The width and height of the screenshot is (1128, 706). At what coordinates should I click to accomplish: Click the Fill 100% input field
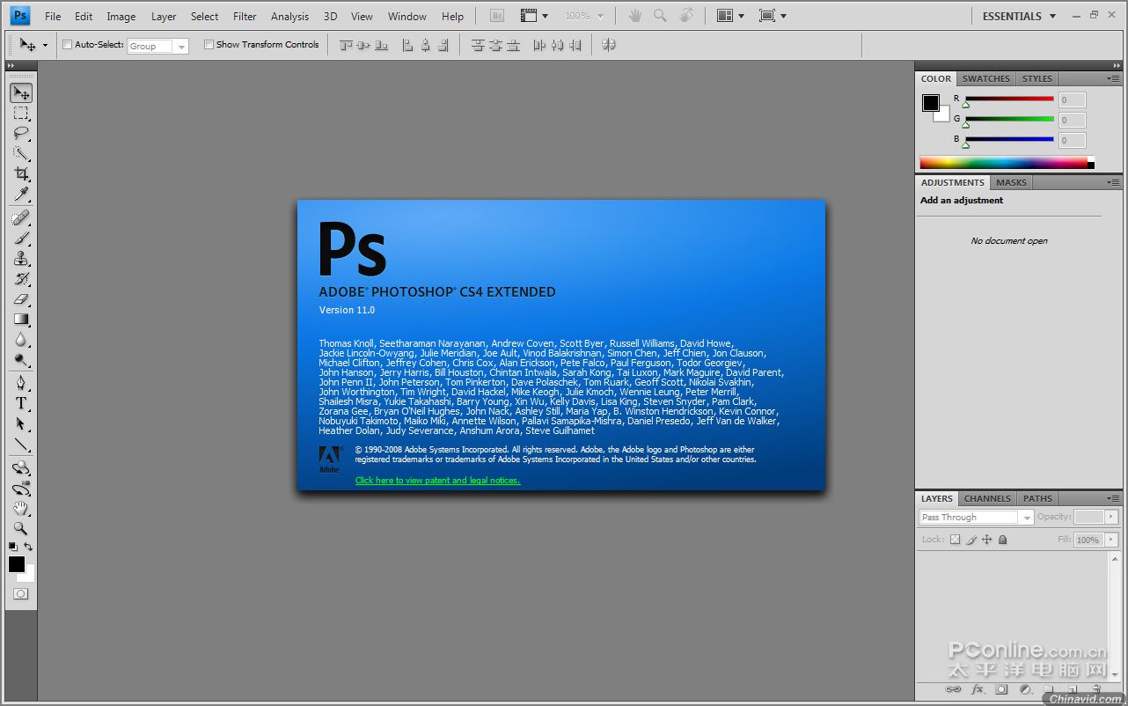(1088, 540)
